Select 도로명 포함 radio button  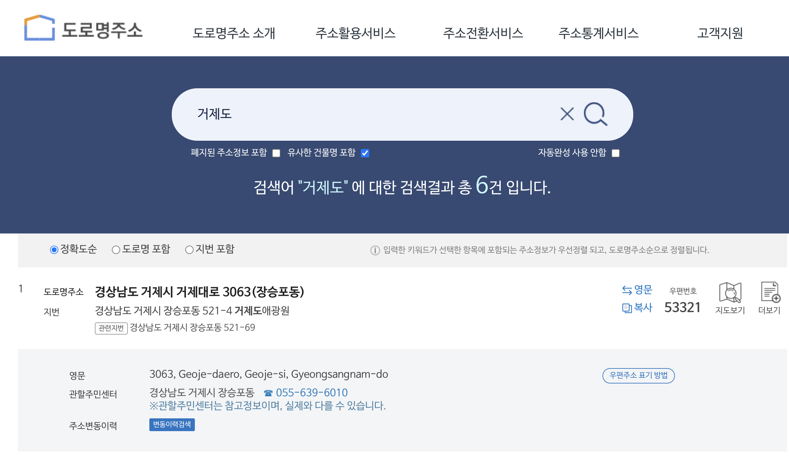pyautogui.click(x=116, y=250)
